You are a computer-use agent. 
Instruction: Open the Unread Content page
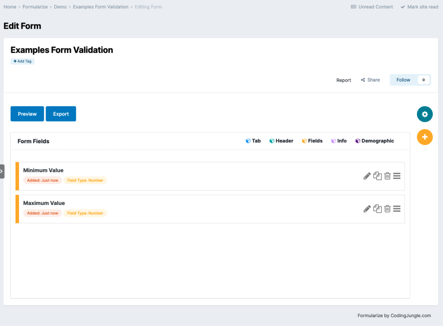click(372, 7)
